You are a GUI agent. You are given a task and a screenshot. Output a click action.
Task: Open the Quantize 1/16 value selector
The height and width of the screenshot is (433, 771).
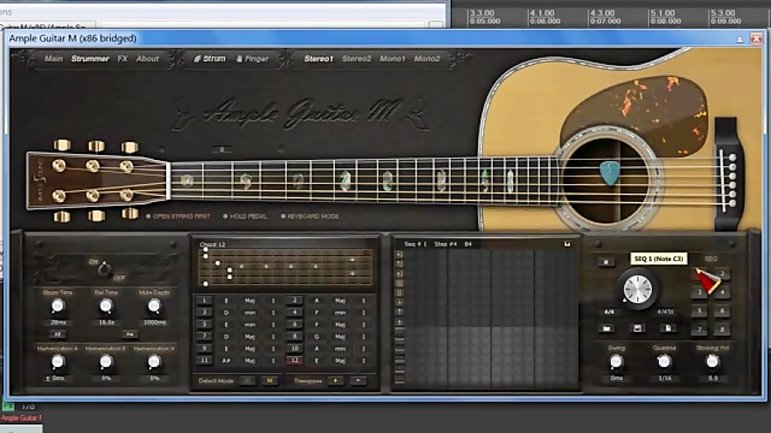pyautogui.click(x=663, y=378)
